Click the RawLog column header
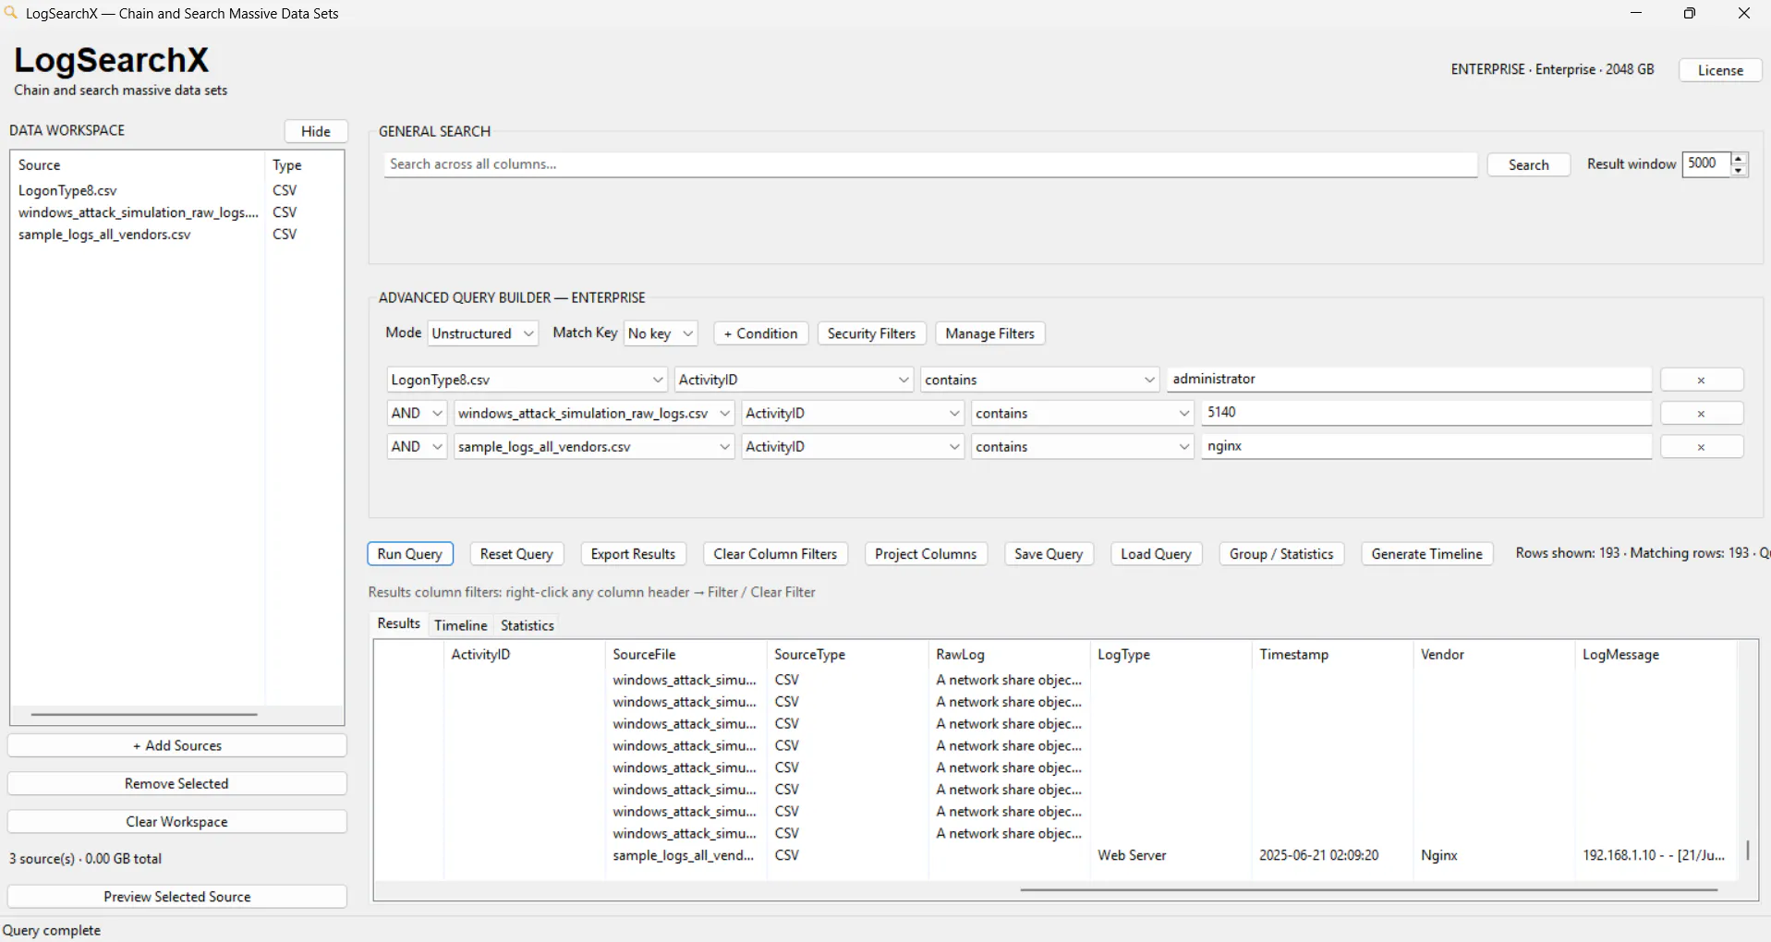The height and width of the screenshot is (942, 1771). point(1009,654)
